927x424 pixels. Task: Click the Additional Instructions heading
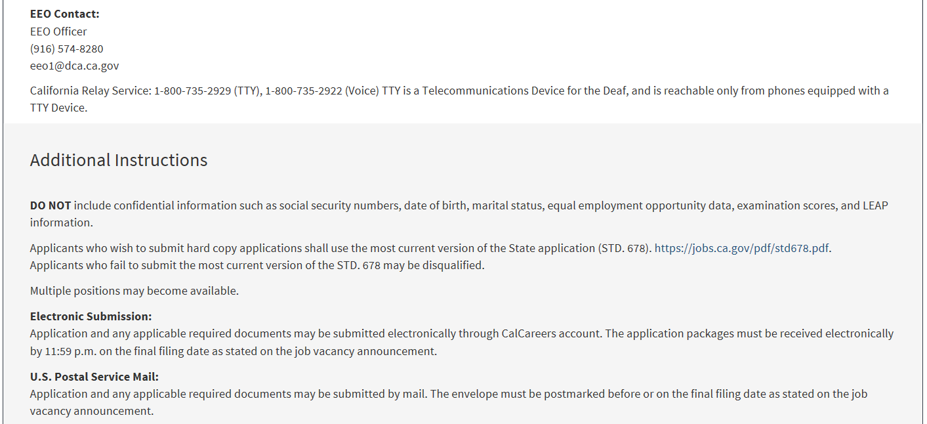tap(119, 160)
